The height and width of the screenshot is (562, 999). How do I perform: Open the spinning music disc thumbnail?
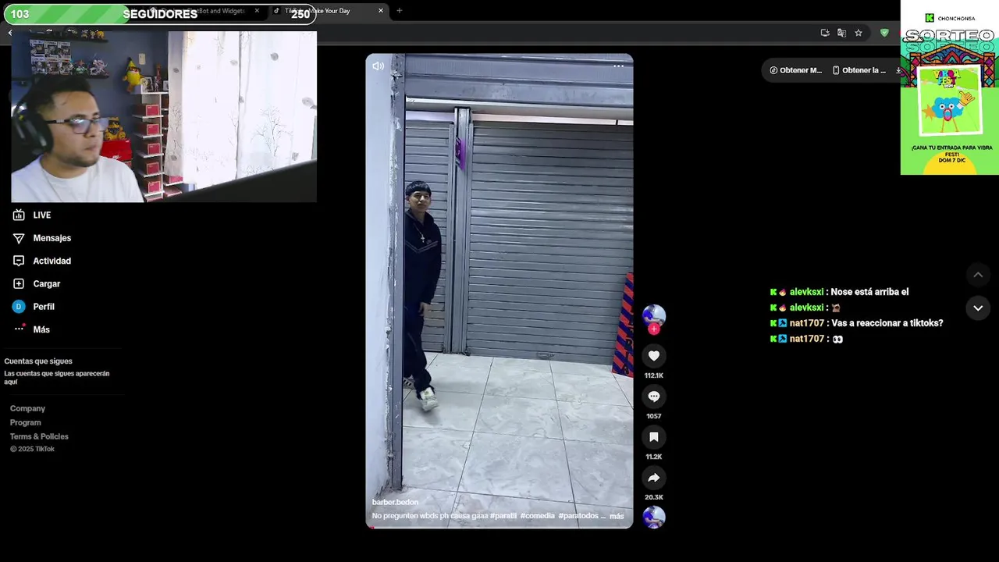click(654, 517)
